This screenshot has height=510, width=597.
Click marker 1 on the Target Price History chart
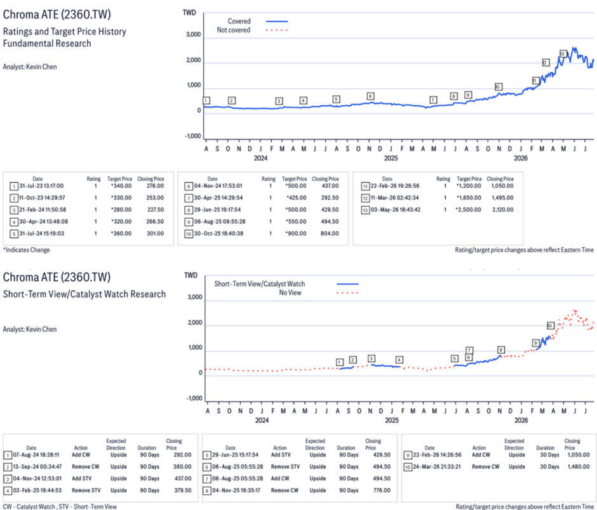coord(206,100)
